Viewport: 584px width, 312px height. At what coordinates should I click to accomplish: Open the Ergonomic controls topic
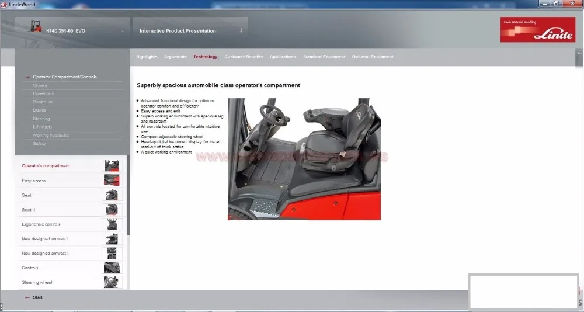pos(71,224)
